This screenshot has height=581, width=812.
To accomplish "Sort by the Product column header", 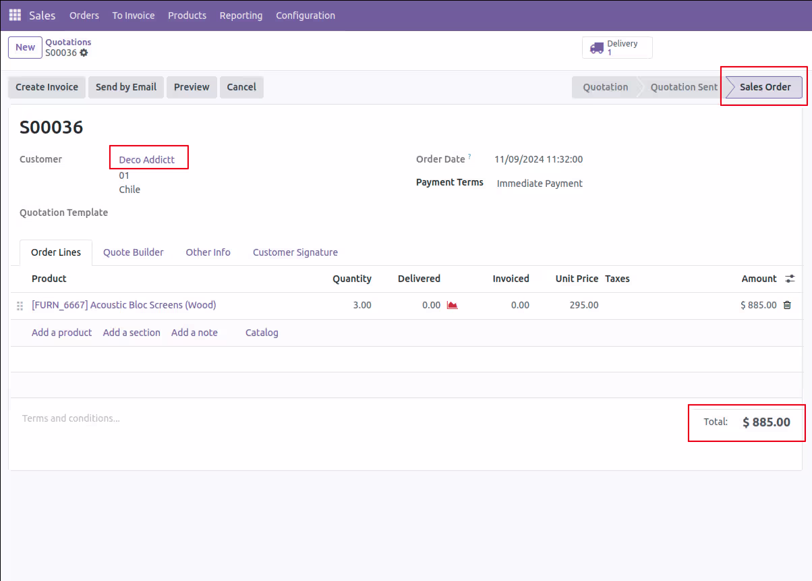I will 49,279.
